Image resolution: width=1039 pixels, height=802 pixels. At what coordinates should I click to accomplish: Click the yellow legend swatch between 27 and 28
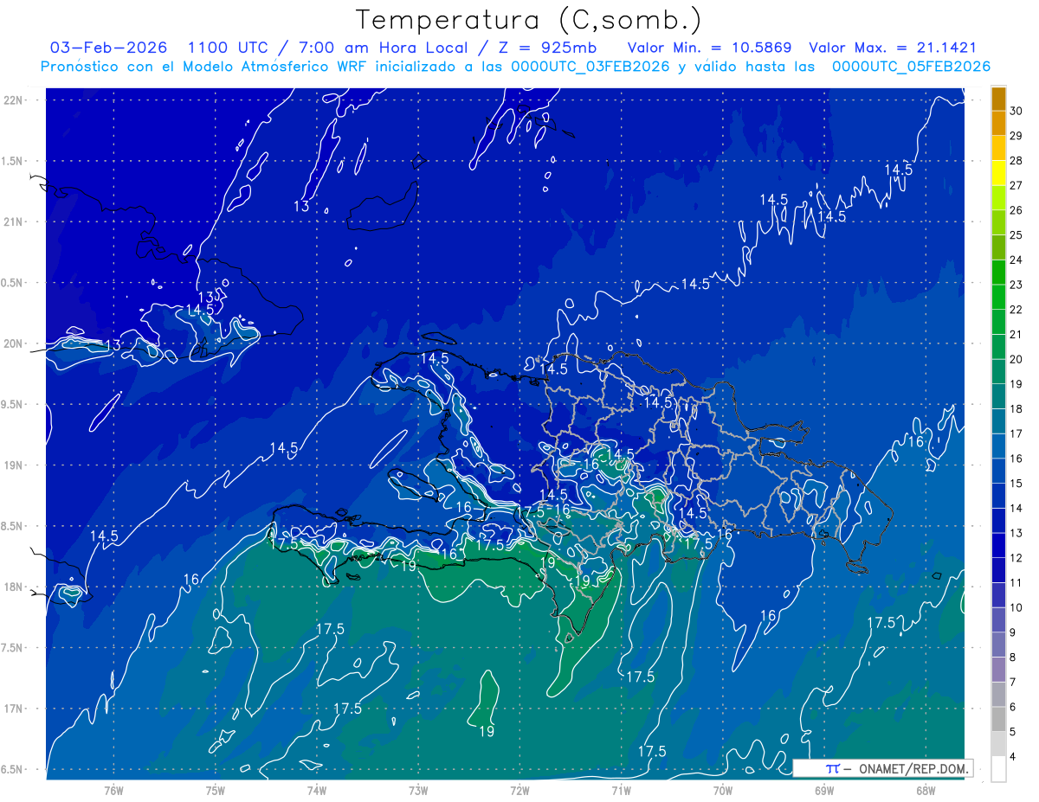coord(998,173)
